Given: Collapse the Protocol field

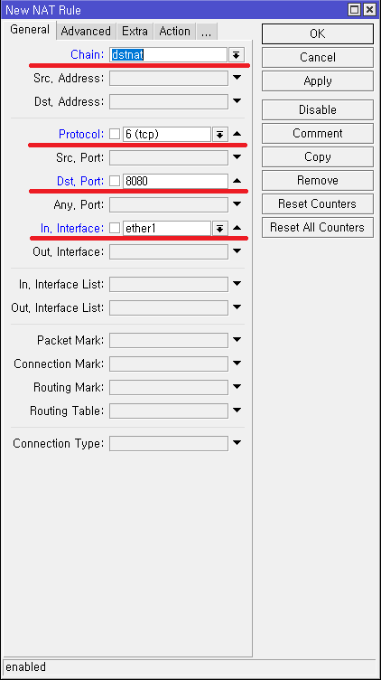Looking at the screenshot, I should [237, 134].
